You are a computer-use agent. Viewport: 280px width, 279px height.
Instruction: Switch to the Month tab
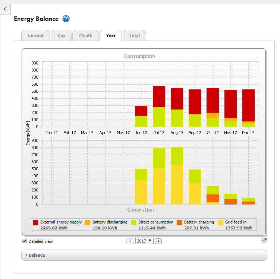[85, 35]
